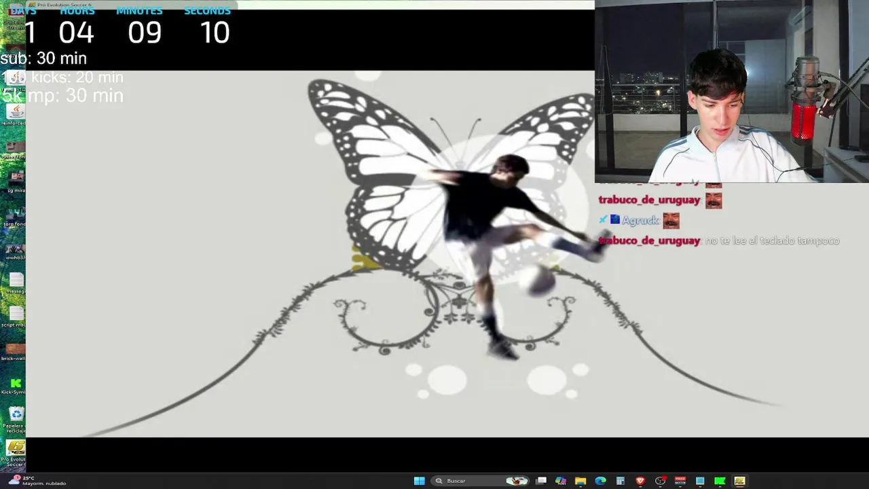
Task: Select the toro fondo desktop image
Action: (15, 216)
